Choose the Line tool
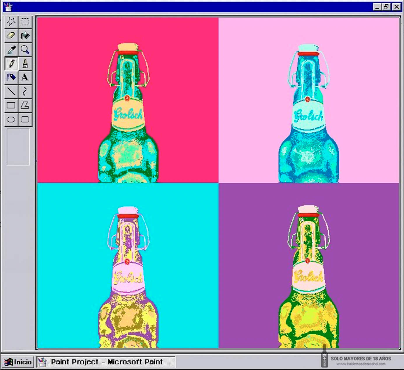This screenshot has width=404, height=370. (x=11, y=91)
